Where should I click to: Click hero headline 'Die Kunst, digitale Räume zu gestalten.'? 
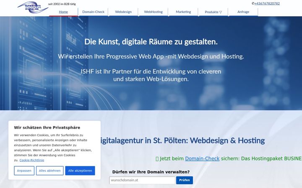coord(151,42)
